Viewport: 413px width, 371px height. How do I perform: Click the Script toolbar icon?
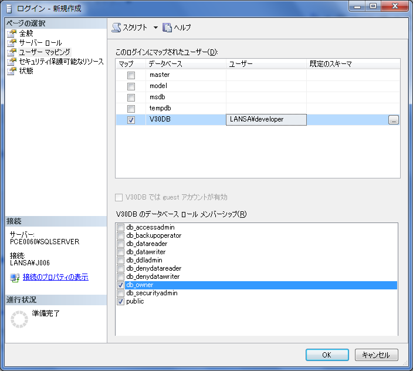[x=116, y=28]
